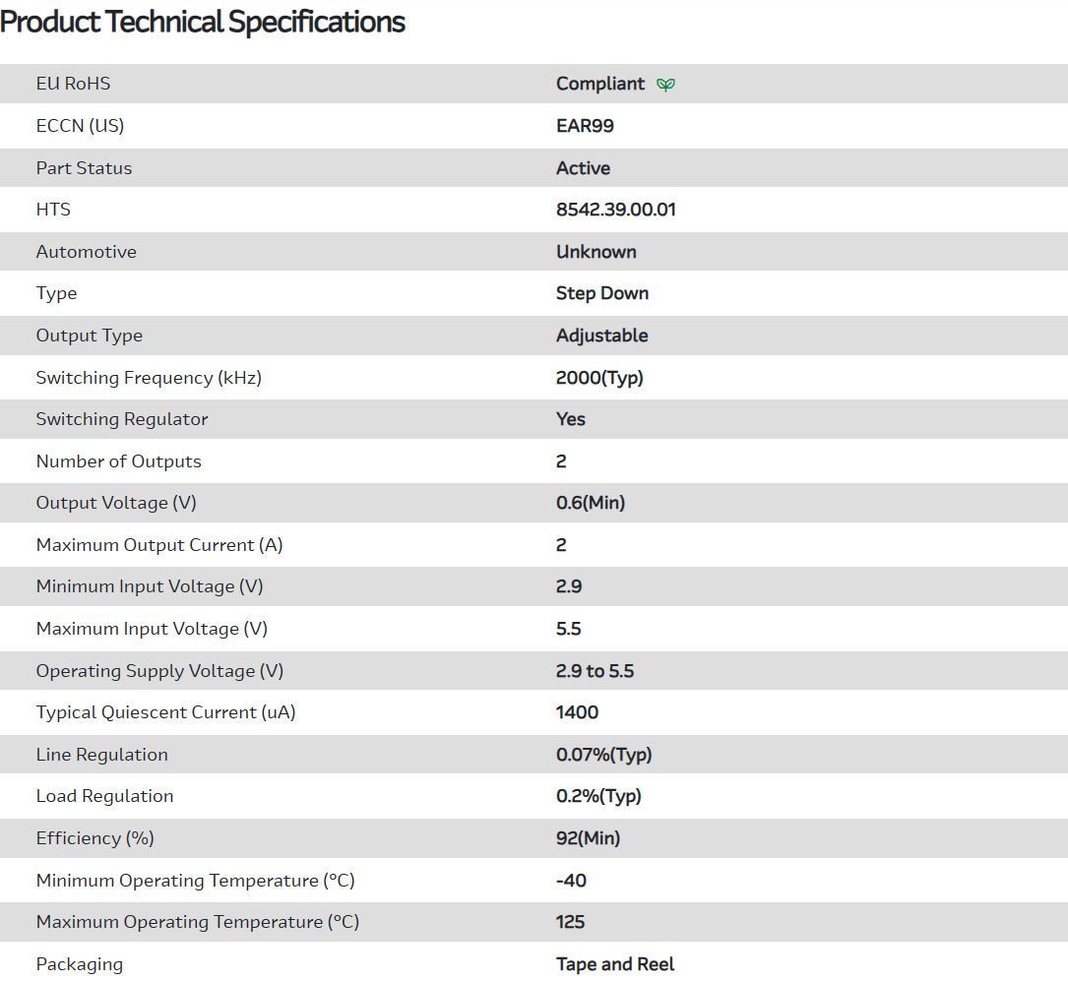Click the Maximum Output Current (A) label

click(x=159, y=545)
